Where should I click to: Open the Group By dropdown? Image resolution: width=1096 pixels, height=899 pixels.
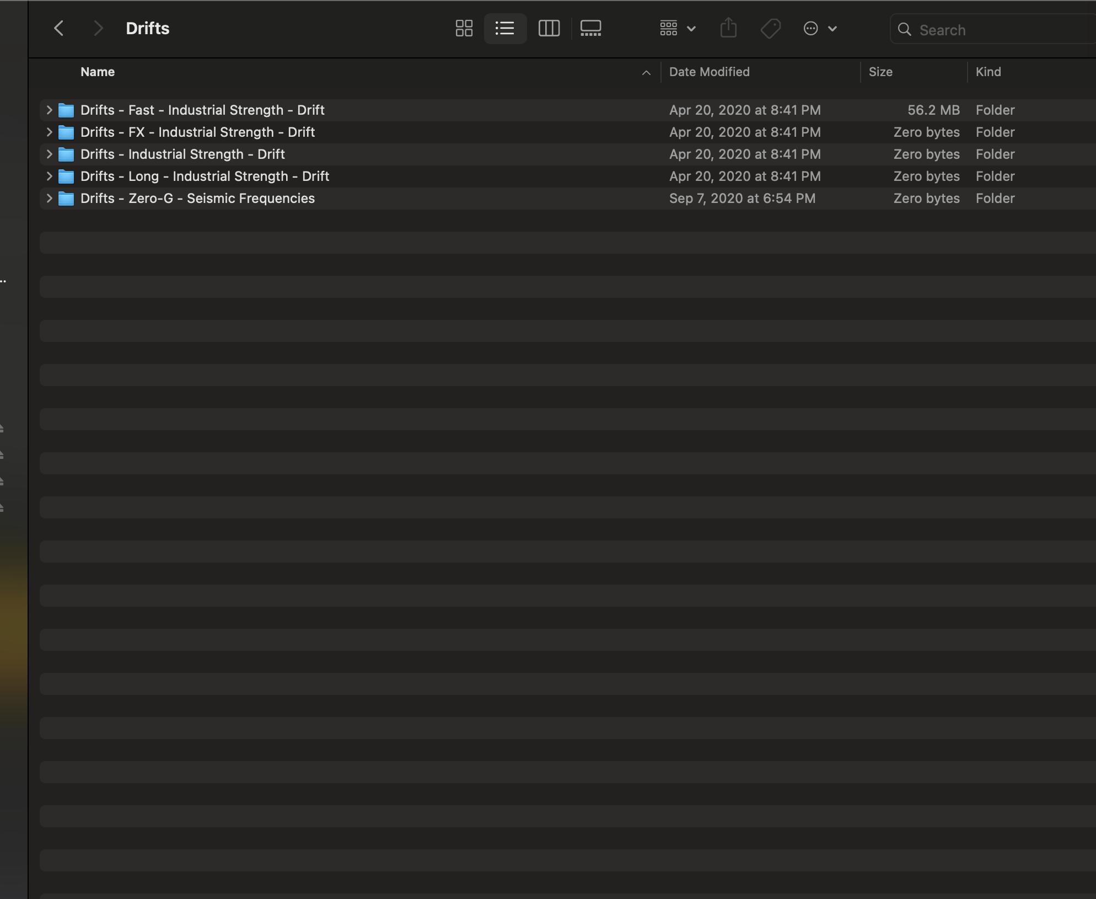tap(678, 28)
